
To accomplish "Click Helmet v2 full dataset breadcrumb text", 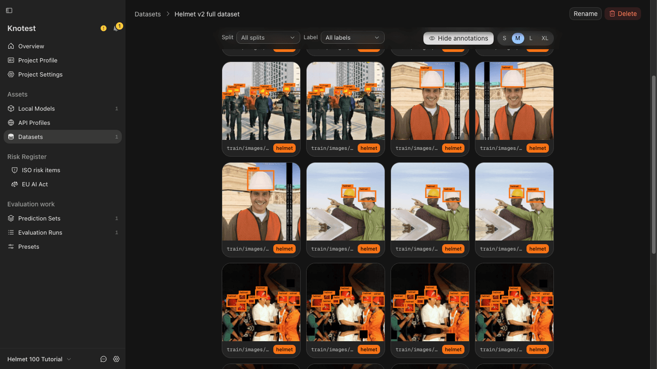I will [207, 14].
